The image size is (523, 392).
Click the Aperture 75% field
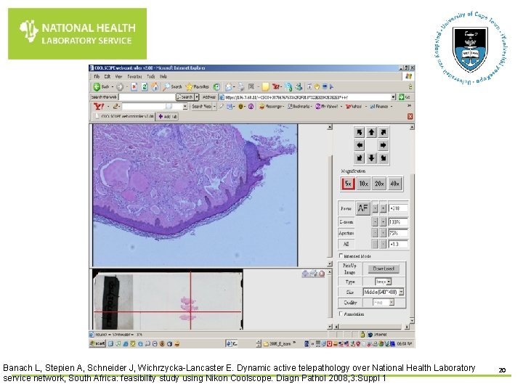[398, 233]
